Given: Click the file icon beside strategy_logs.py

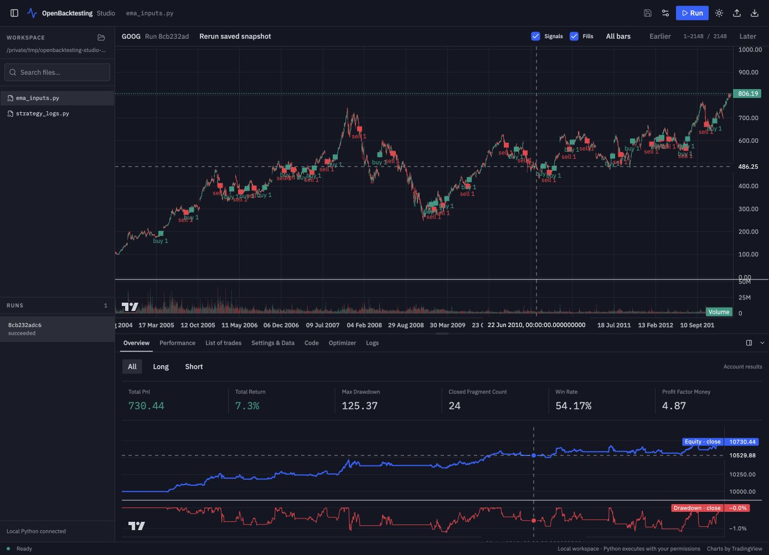Looking at the screenshot, I should (x=11, y=113).
